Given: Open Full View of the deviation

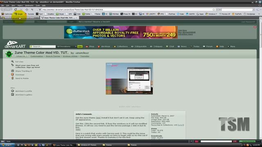Looking at the screenshot, I should (17, 62).
